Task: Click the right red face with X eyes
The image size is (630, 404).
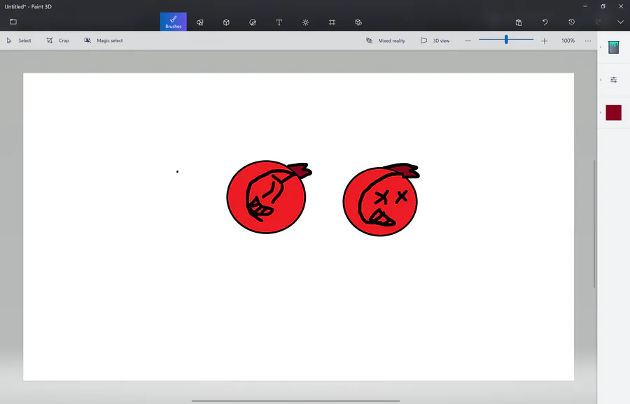Action: point(381,201)
